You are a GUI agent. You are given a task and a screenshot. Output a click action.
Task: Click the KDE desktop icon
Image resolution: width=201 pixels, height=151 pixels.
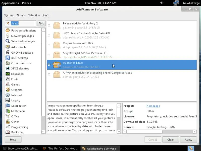[8, 58]
